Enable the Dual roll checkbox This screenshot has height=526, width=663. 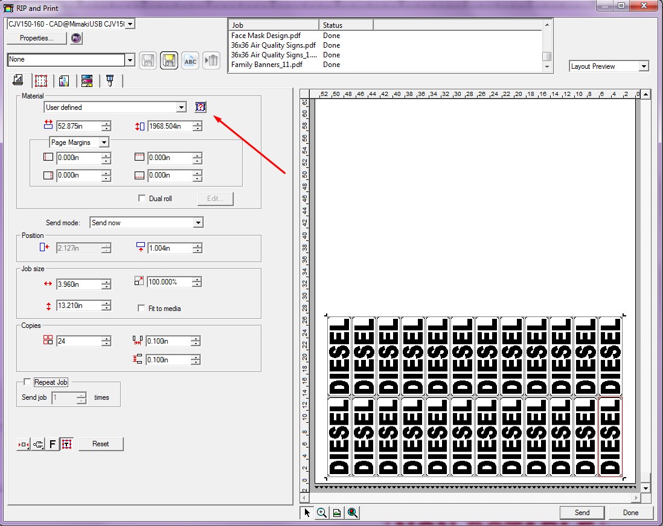tap(142, 198)
